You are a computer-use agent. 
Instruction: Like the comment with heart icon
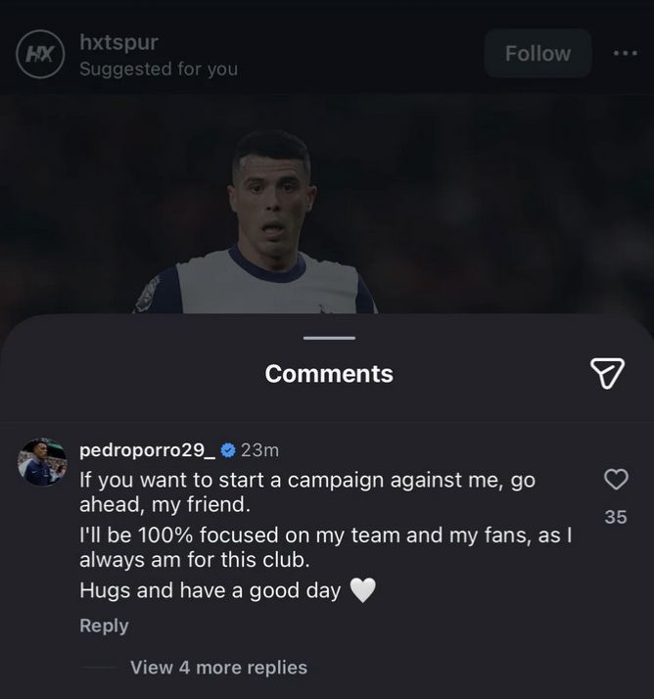(615, 479)
